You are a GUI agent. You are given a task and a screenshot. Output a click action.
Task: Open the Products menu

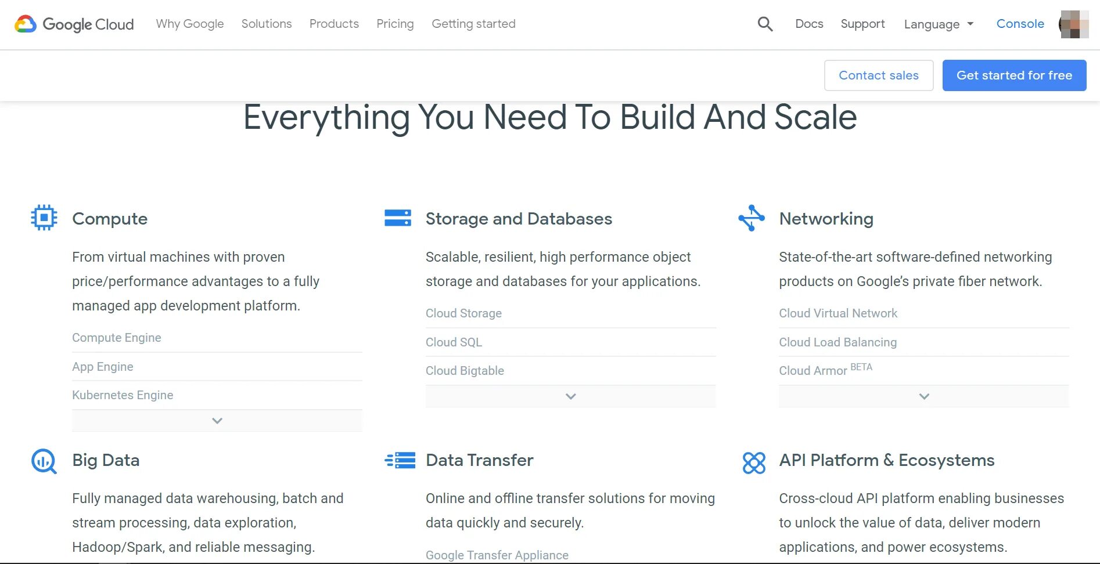pos(334,24)
